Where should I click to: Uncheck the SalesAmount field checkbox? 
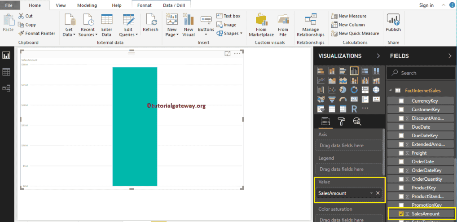(401, 214)
